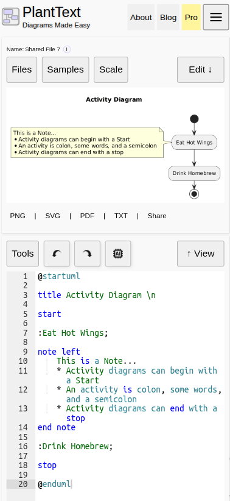Click the diagram stop node

tap(194, 194)
